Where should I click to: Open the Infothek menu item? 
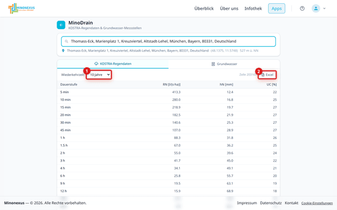(253, 9)
